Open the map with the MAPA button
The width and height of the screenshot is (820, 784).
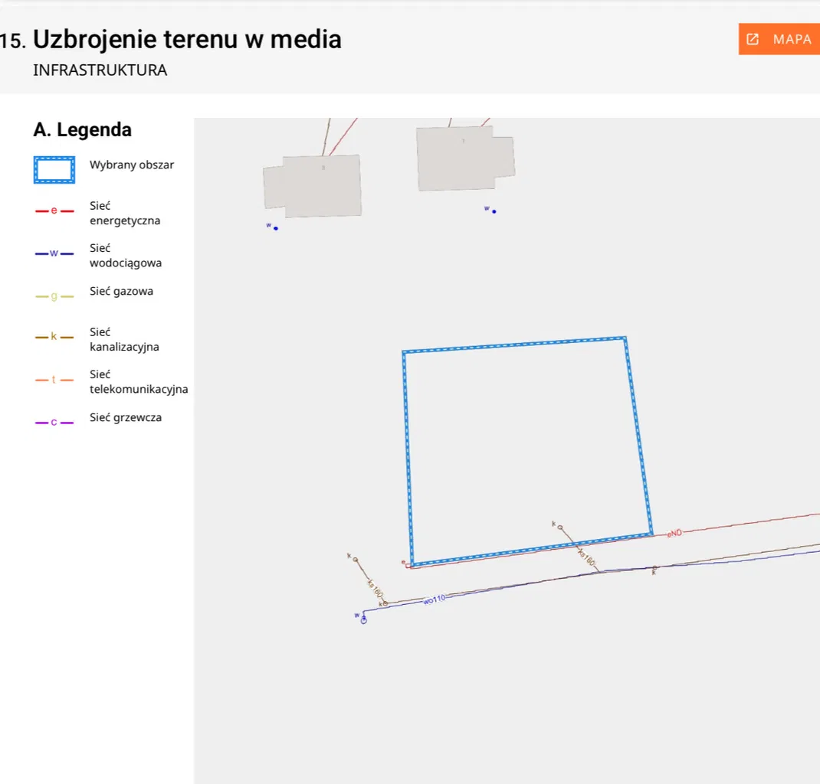click(779, 39)
